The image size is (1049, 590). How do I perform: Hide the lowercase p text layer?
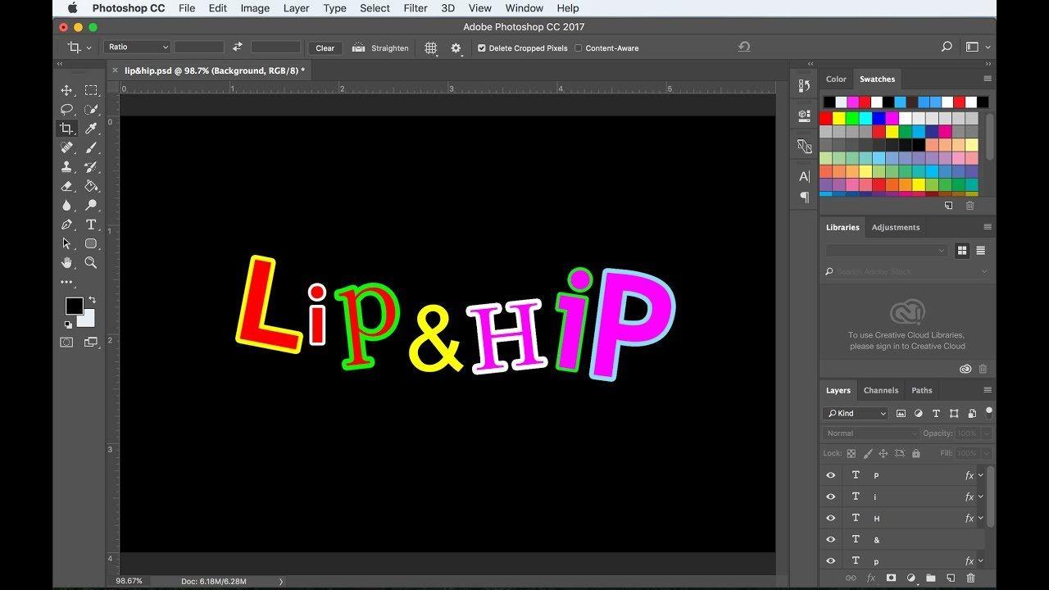point(831,560)
